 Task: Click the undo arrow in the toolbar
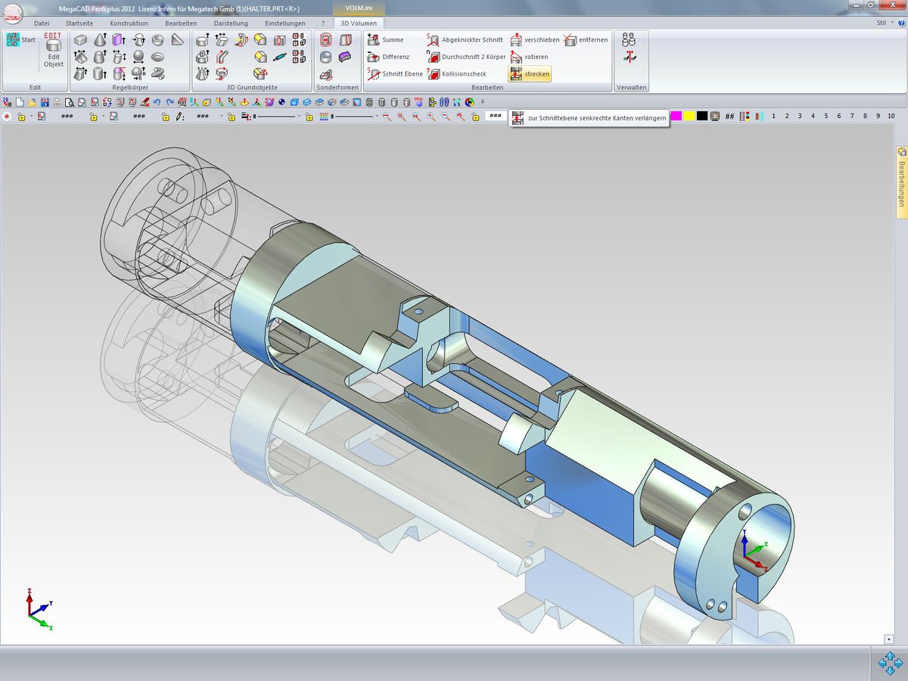tap(157, 102)
